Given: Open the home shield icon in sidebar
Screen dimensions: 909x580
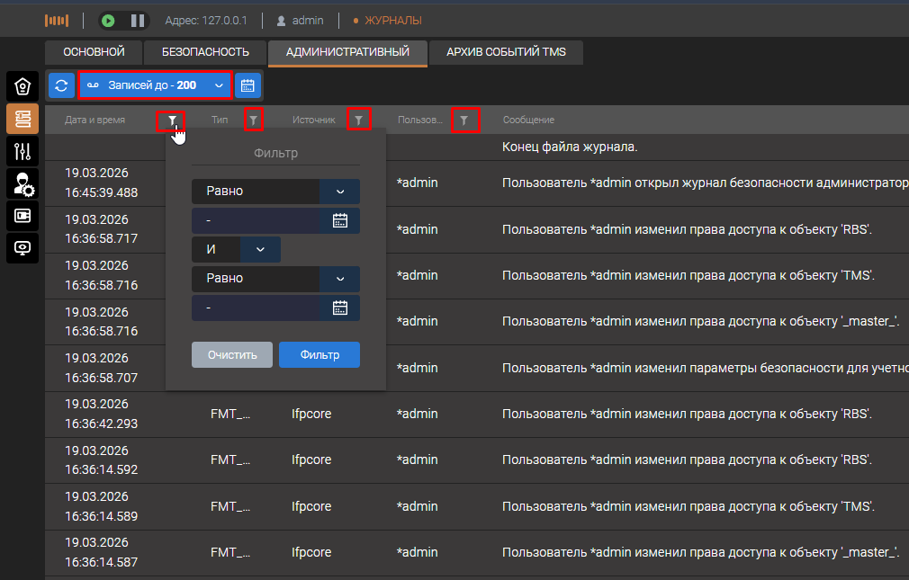Looking at the screenshot, I should point(22,86).
